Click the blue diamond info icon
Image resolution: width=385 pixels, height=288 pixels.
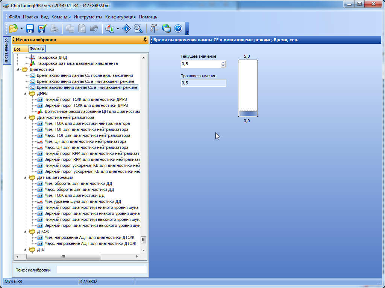[127, 28]
